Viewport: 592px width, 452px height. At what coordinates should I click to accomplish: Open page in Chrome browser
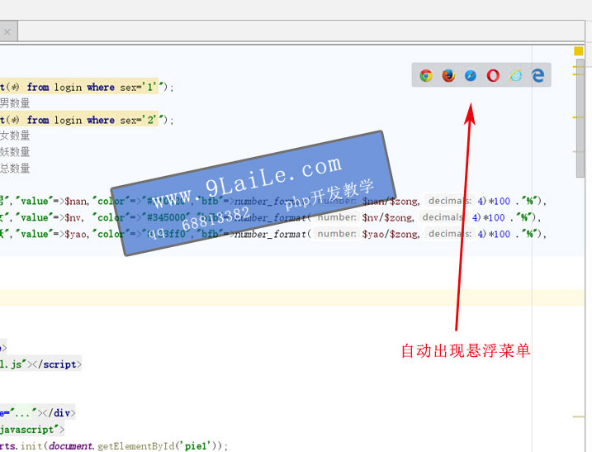pos(426,75)
